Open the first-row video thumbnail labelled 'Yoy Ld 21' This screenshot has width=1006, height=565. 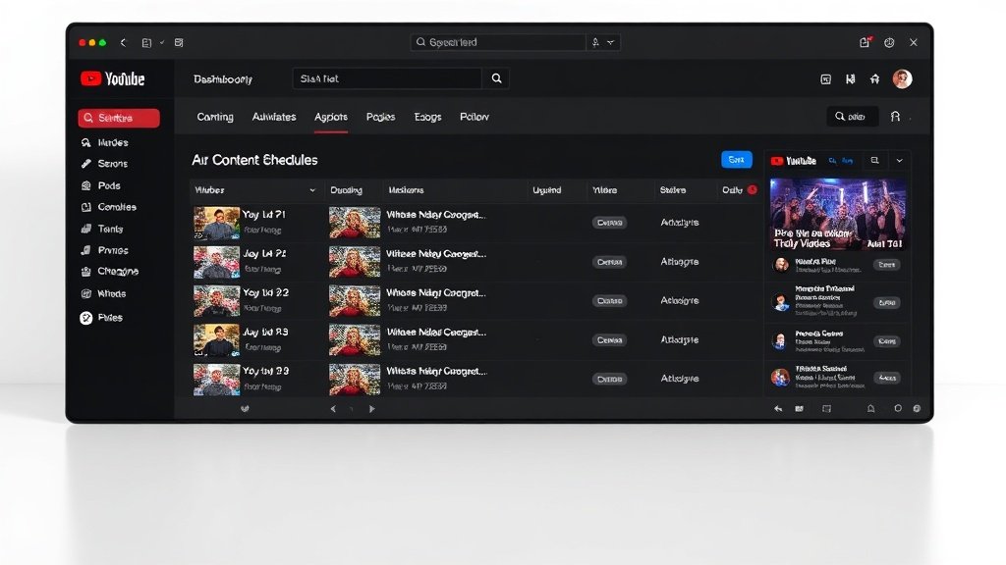(x=217, y=223)
